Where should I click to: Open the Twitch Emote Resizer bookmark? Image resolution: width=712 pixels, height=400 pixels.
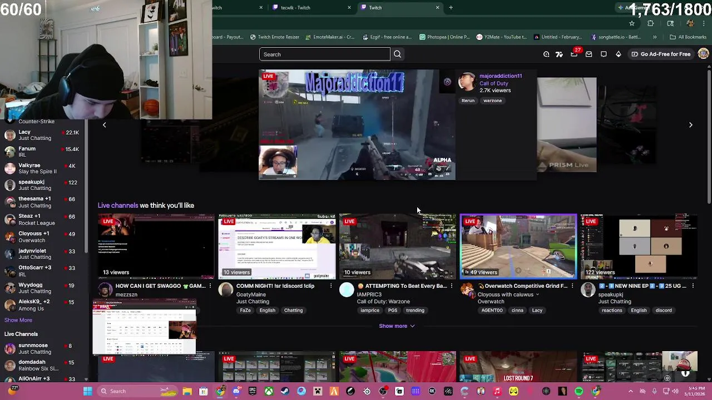tap(275, 37)
